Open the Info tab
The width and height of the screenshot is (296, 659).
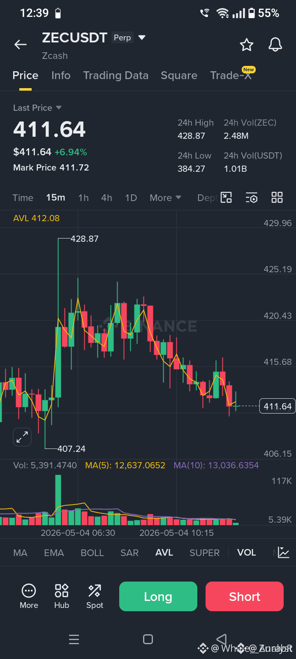point(61,75)
